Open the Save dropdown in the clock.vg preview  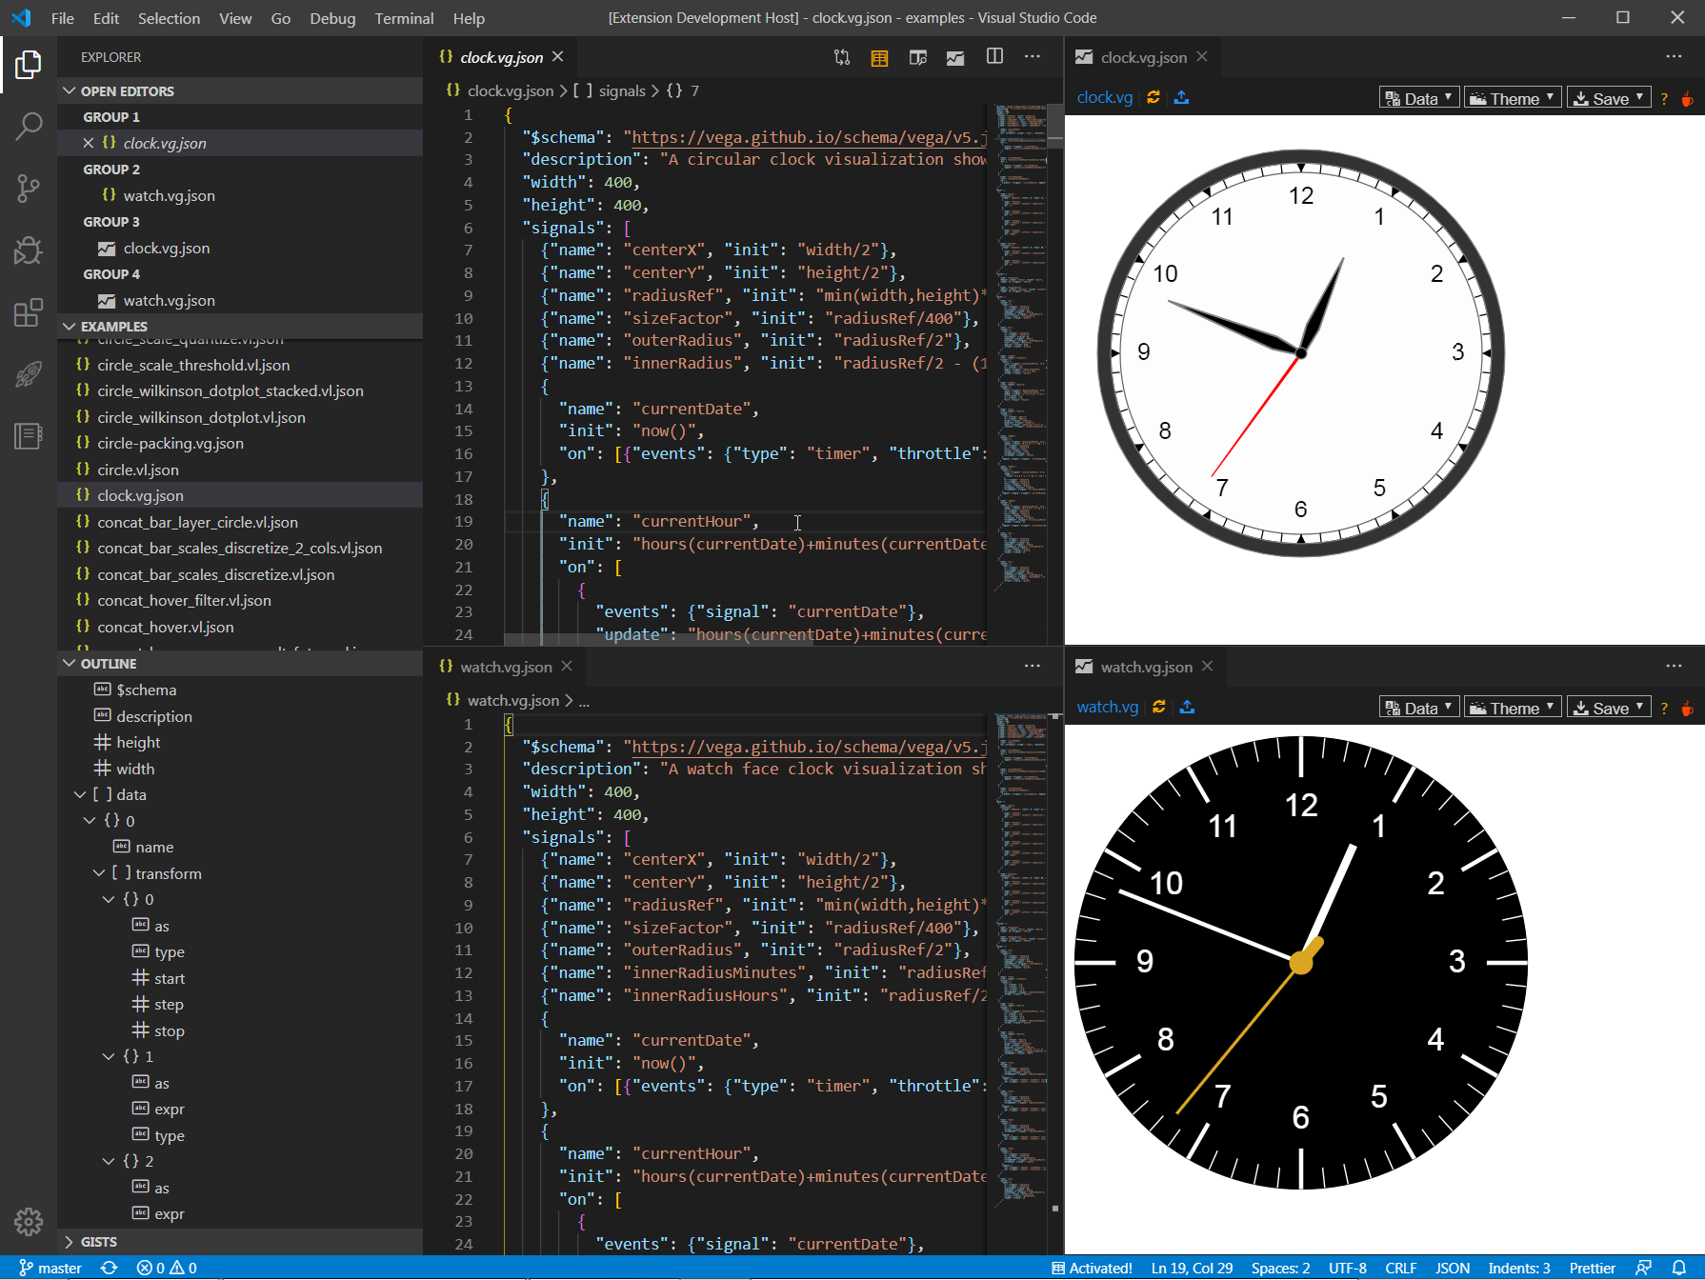1608,96
